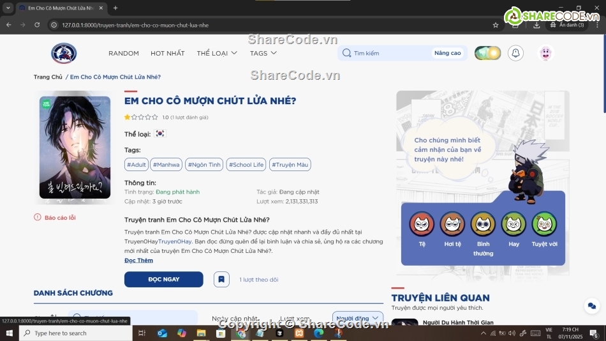Click the search magnifier icon
606x341 pixels.
click(x=346, y=53)
